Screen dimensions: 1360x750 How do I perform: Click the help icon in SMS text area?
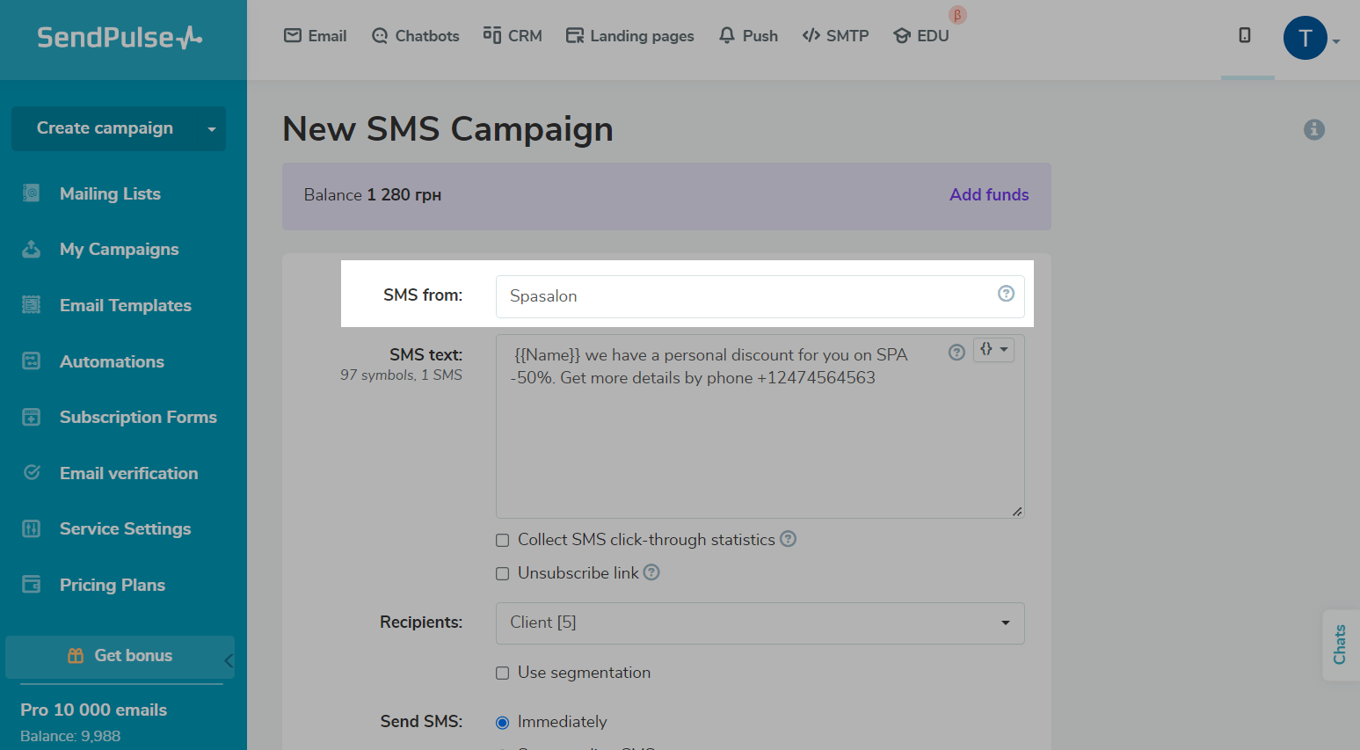click(x=956, y=352)
